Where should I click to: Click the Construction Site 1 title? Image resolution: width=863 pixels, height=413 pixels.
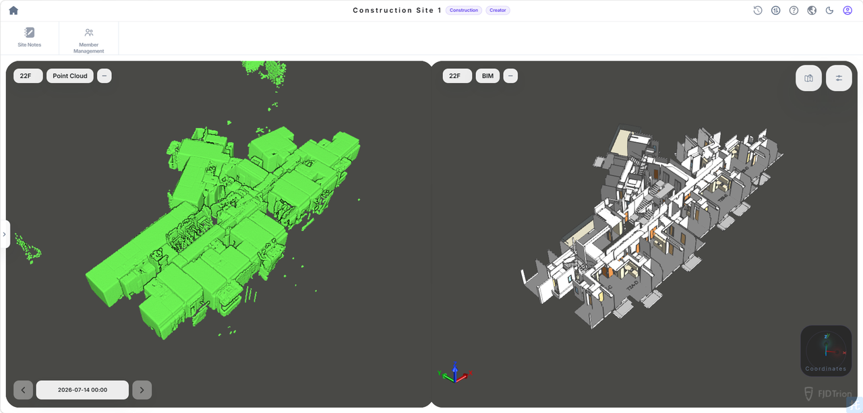[x=397, y=10]
